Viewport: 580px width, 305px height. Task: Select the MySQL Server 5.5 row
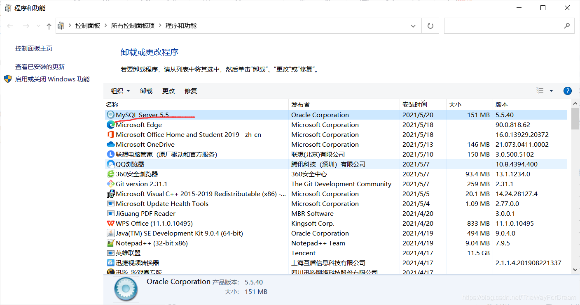click(337, 115)
